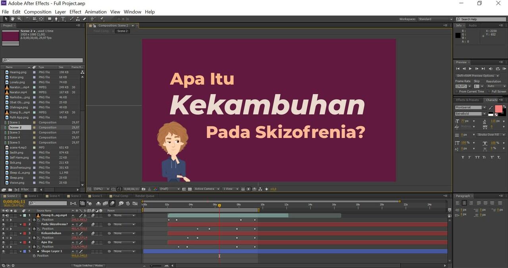This screenshot has width=508, height=268.
Task: Select the Roto Brush tool
Action: click(x=94, y=19)
